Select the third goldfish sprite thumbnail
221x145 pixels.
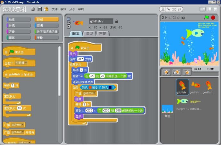point(209,87)
